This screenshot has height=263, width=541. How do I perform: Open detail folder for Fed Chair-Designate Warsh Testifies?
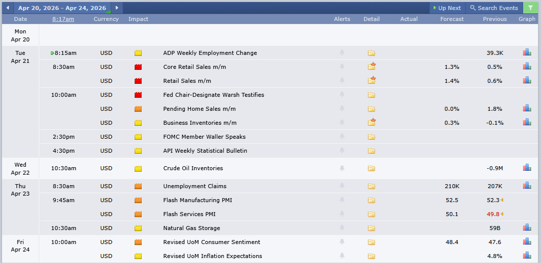pyautogui.click(x=371, y=95)
